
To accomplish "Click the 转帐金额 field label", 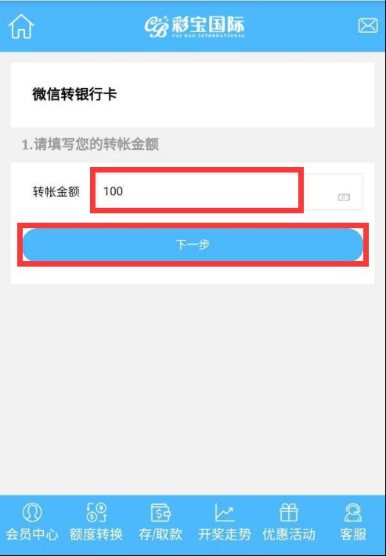I will click(x=56, y=191).
